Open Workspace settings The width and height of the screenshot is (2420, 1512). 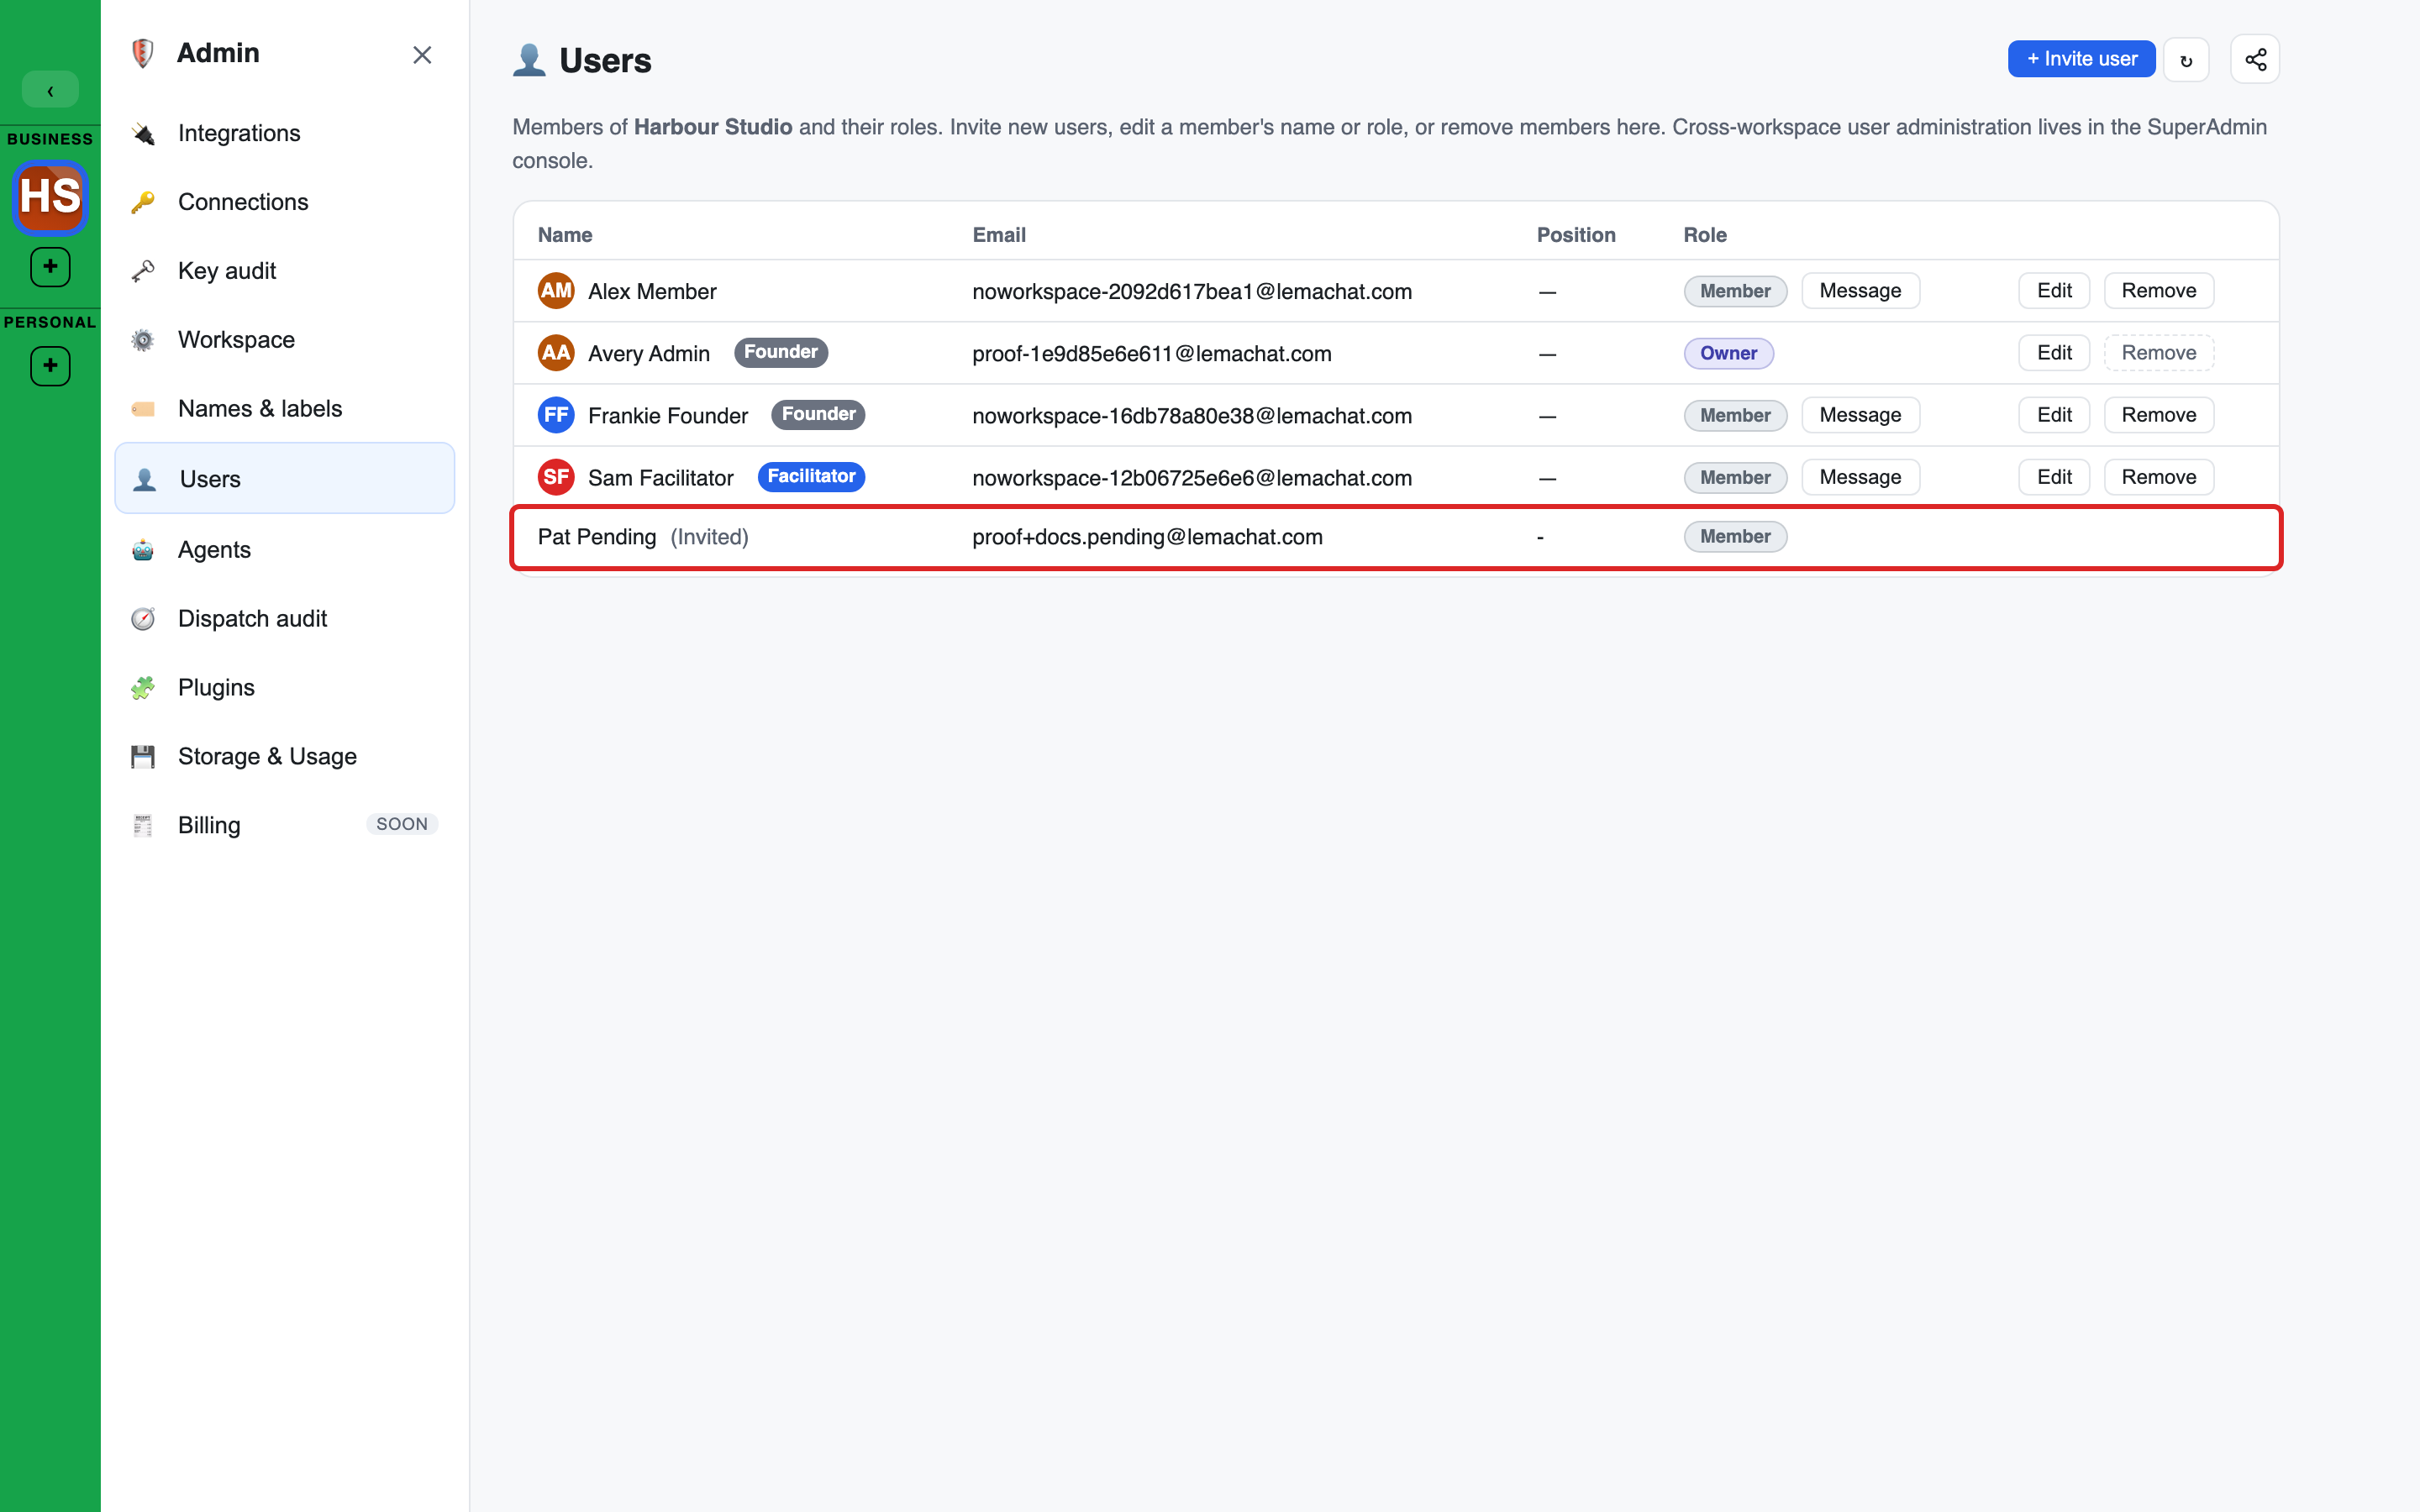[285, 340]
